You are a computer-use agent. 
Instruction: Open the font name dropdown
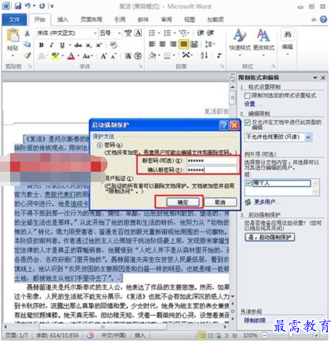pos(95,33)
